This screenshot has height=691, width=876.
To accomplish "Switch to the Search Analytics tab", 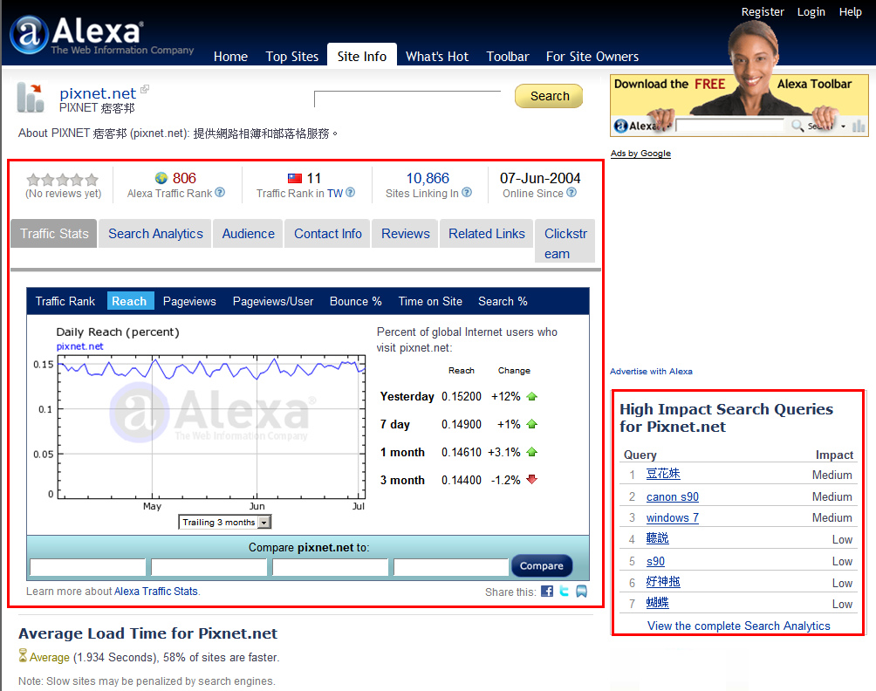I will [x=155, y=234].
